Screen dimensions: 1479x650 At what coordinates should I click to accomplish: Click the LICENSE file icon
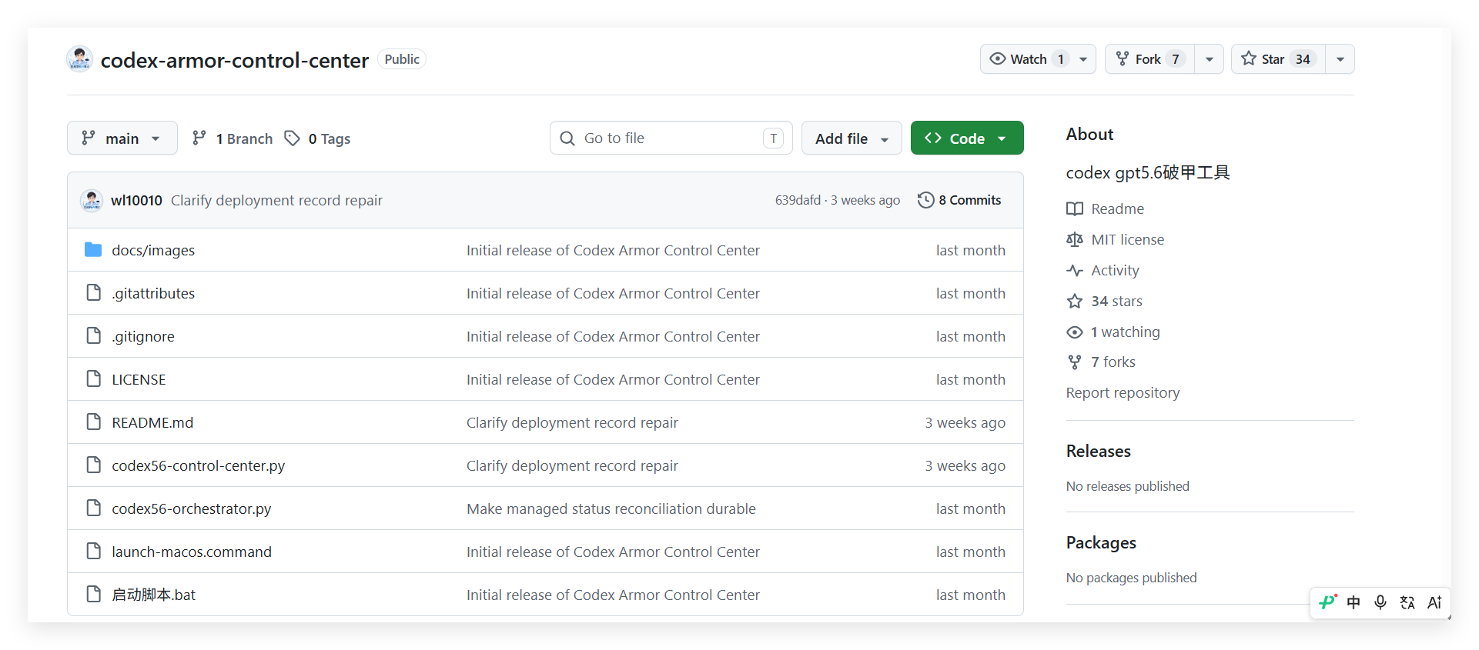coord(94,378)
